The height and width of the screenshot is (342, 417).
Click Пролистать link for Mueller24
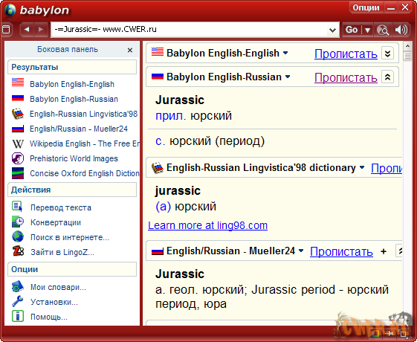pos(341,251)
